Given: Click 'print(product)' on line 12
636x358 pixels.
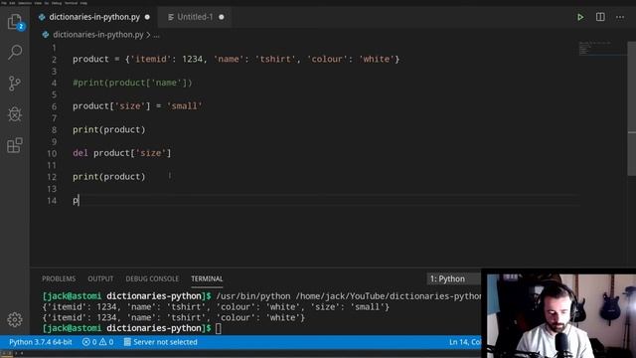Looking at the screenshot, I should pyautogui.click(x=108, y=177).
